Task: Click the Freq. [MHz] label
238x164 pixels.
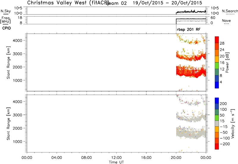Action: pyautogui.click(x=5, y=20)
